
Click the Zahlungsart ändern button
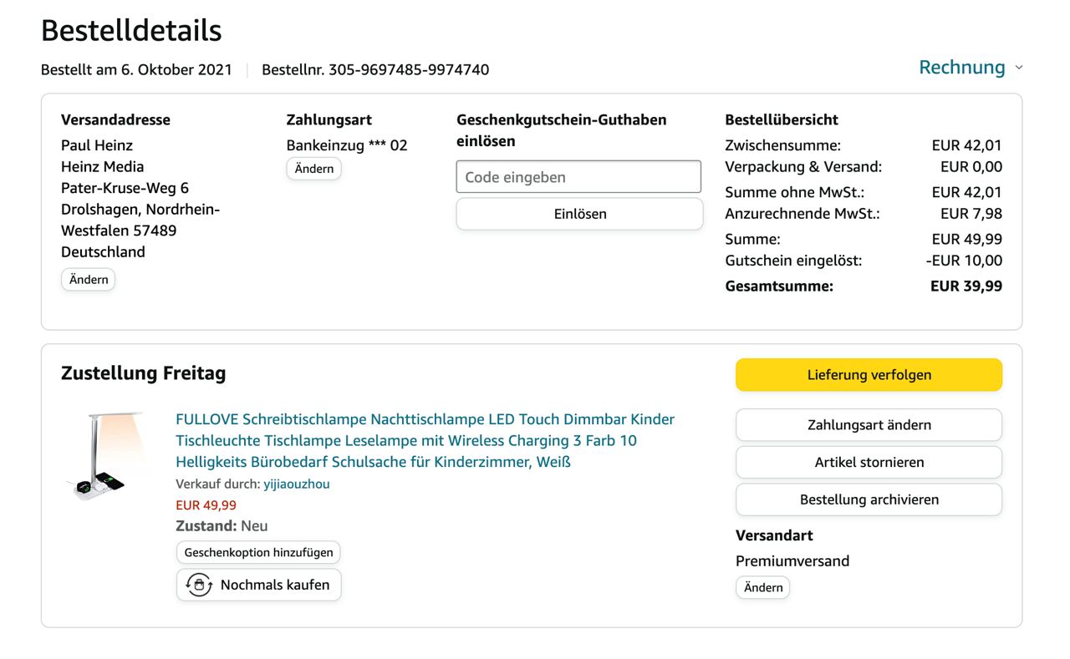(x=869, y=425)
